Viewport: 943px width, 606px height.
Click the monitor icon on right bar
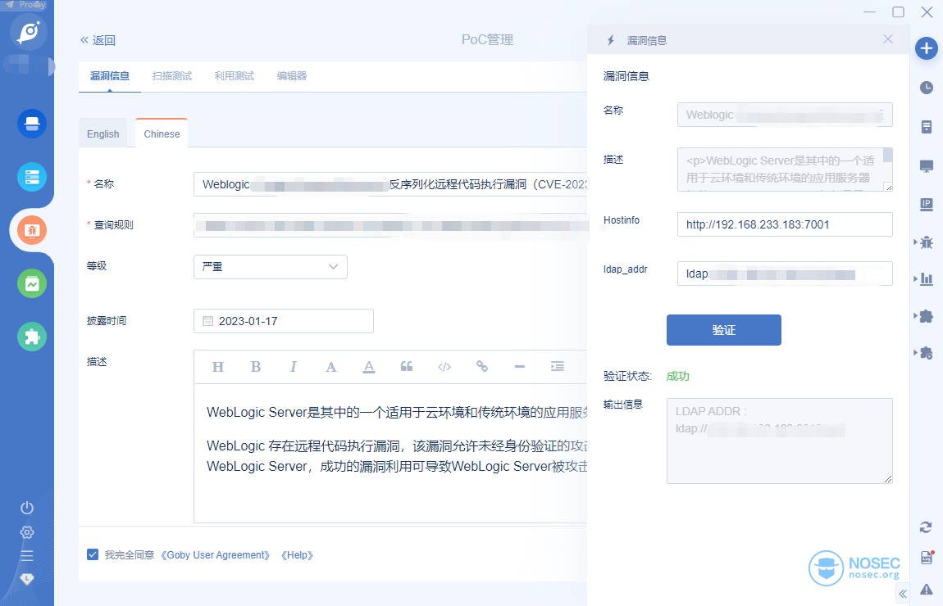[x=926, y=166]
